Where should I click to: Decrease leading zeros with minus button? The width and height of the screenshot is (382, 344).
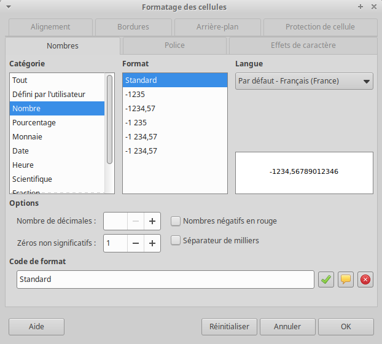coord(136,243)
